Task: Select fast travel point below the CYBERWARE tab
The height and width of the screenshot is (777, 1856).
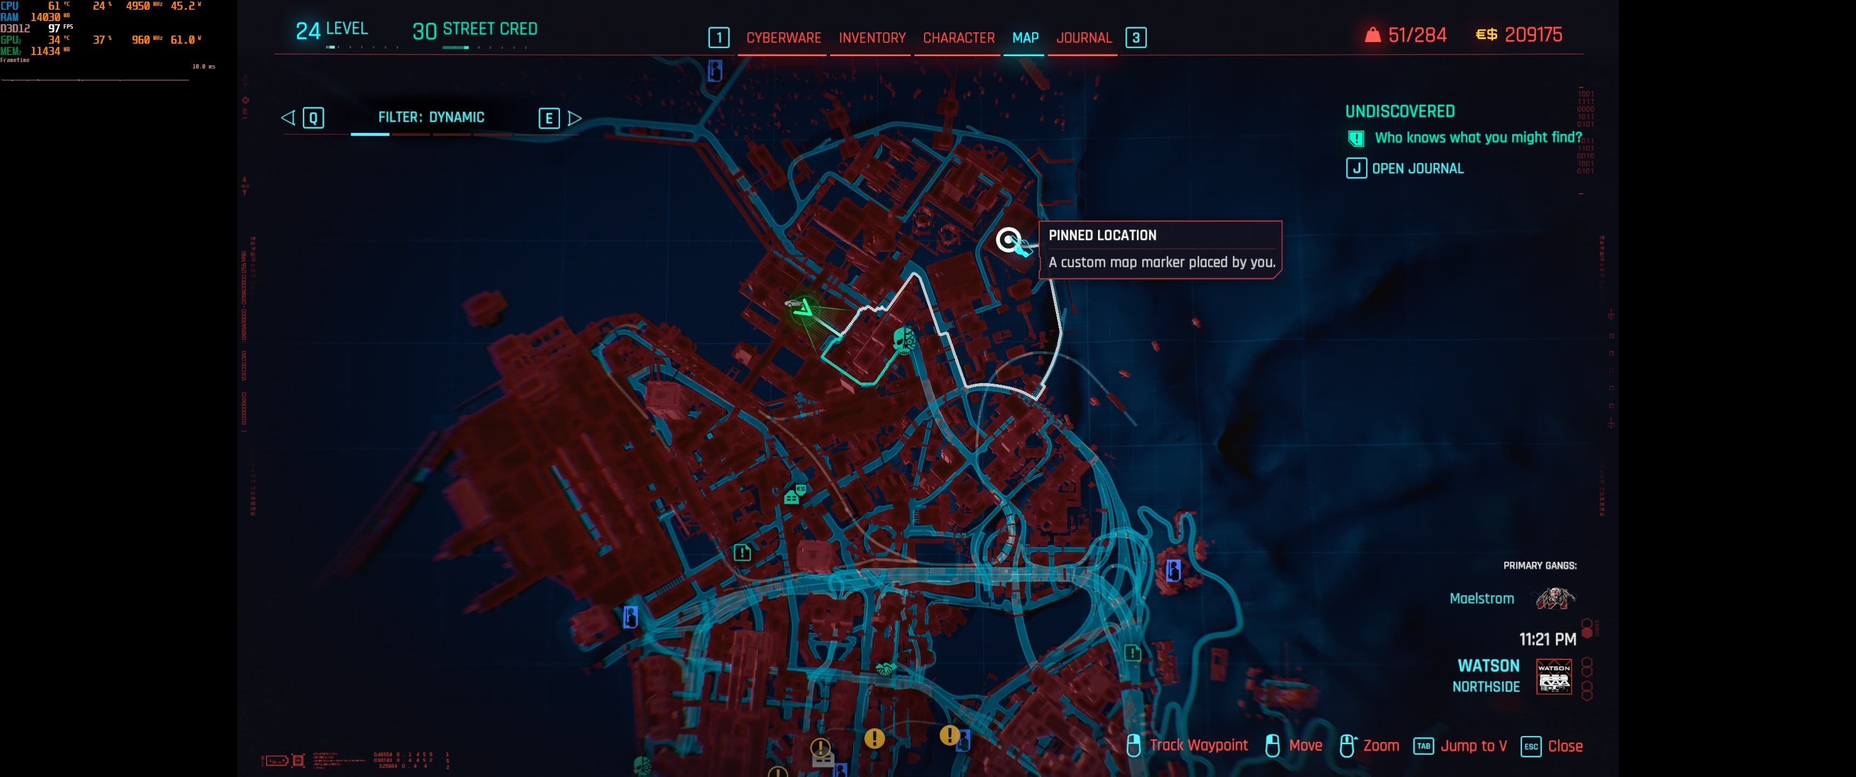Action: click(715, 71)
